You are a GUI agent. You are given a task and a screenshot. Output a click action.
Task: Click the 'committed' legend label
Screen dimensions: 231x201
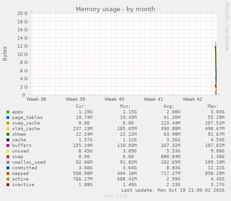25,168
